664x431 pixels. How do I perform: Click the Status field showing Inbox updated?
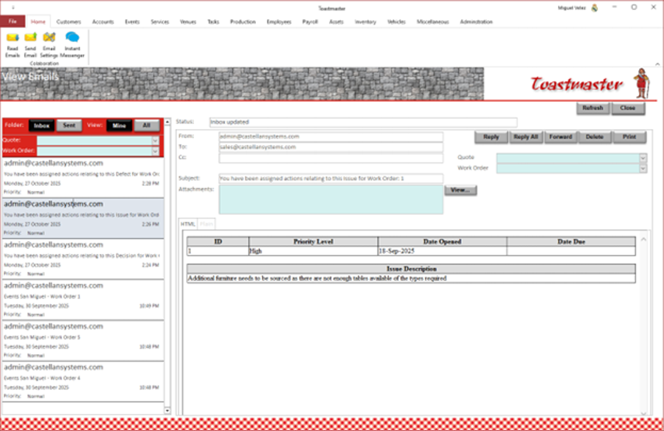click(363, 122)
